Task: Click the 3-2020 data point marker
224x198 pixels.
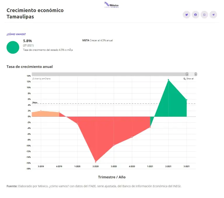Action: (114, 145)
